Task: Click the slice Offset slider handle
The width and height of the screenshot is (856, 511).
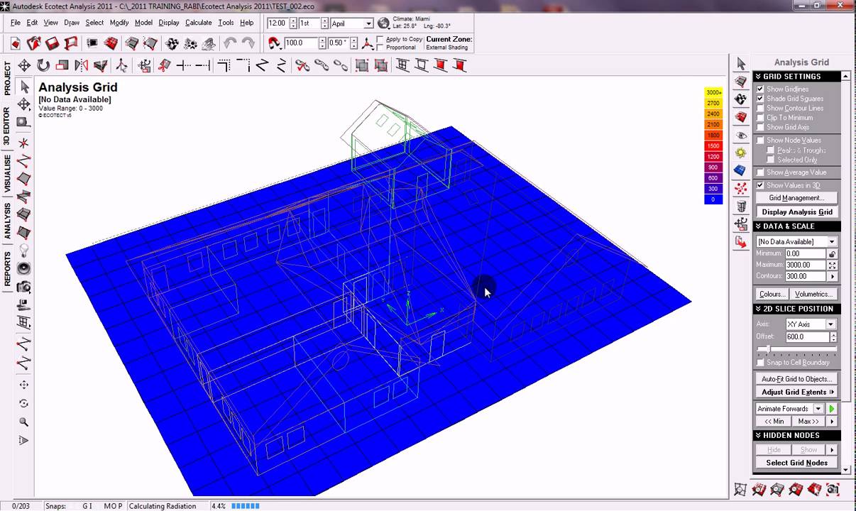Action: coord(767,349)
